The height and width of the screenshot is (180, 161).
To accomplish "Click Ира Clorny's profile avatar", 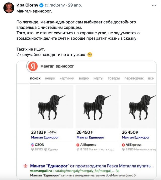I will (x=9, y=8).
